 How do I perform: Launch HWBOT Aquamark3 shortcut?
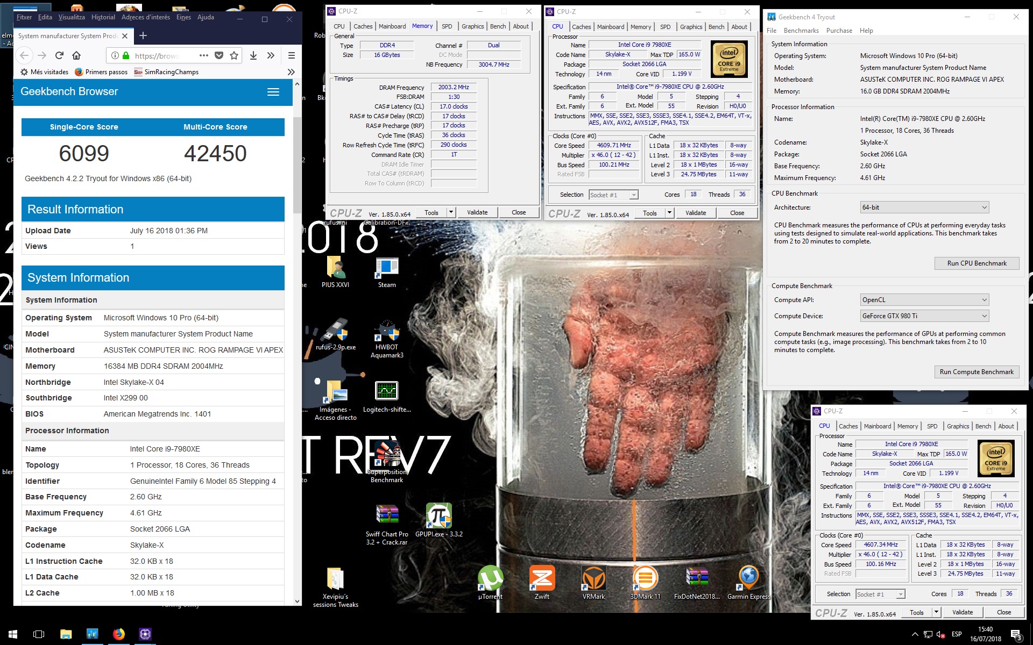pos(387,339)
